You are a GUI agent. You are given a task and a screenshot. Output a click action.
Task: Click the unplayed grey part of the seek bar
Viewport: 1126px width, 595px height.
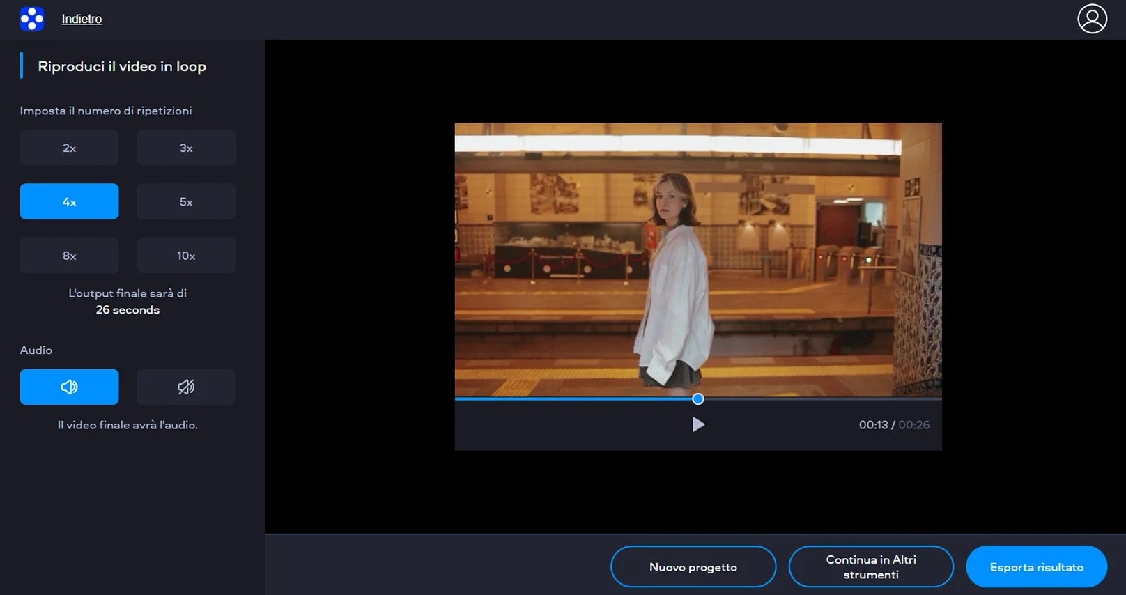822,399
